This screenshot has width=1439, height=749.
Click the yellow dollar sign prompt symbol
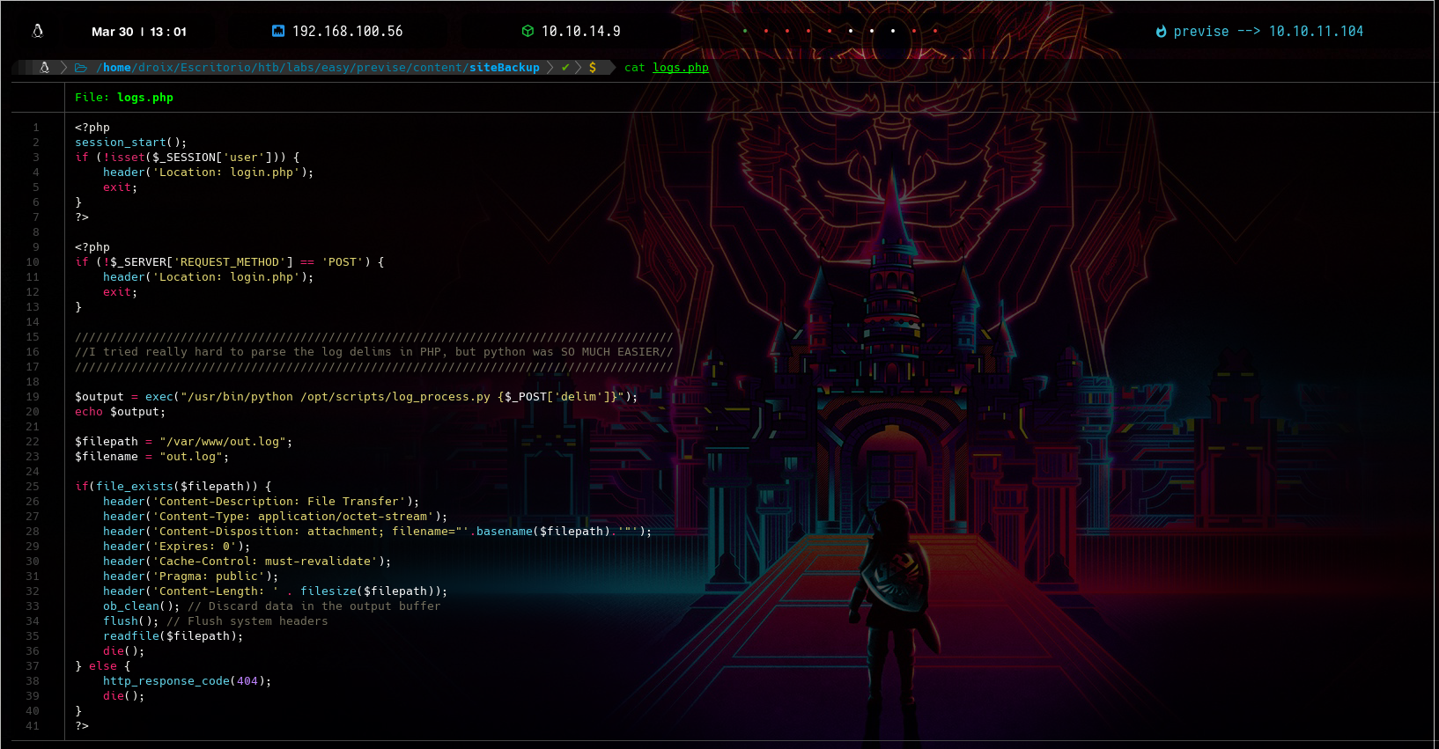point(593,68)
